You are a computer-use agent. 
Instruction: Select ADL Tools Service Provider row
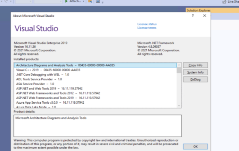[96, 79]
